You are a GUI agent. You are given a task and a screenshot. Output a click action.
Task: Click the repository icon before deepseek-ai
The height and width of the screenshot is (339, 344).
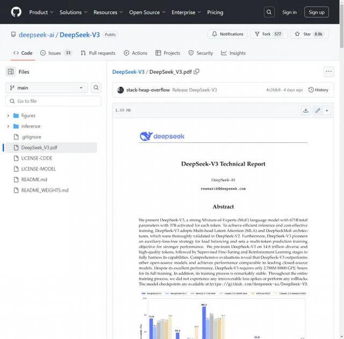point(13,34)
